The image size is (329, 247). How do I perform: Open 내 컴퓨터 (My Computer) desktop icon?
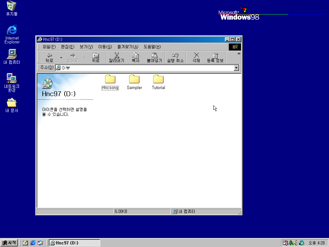pos(12,57)
